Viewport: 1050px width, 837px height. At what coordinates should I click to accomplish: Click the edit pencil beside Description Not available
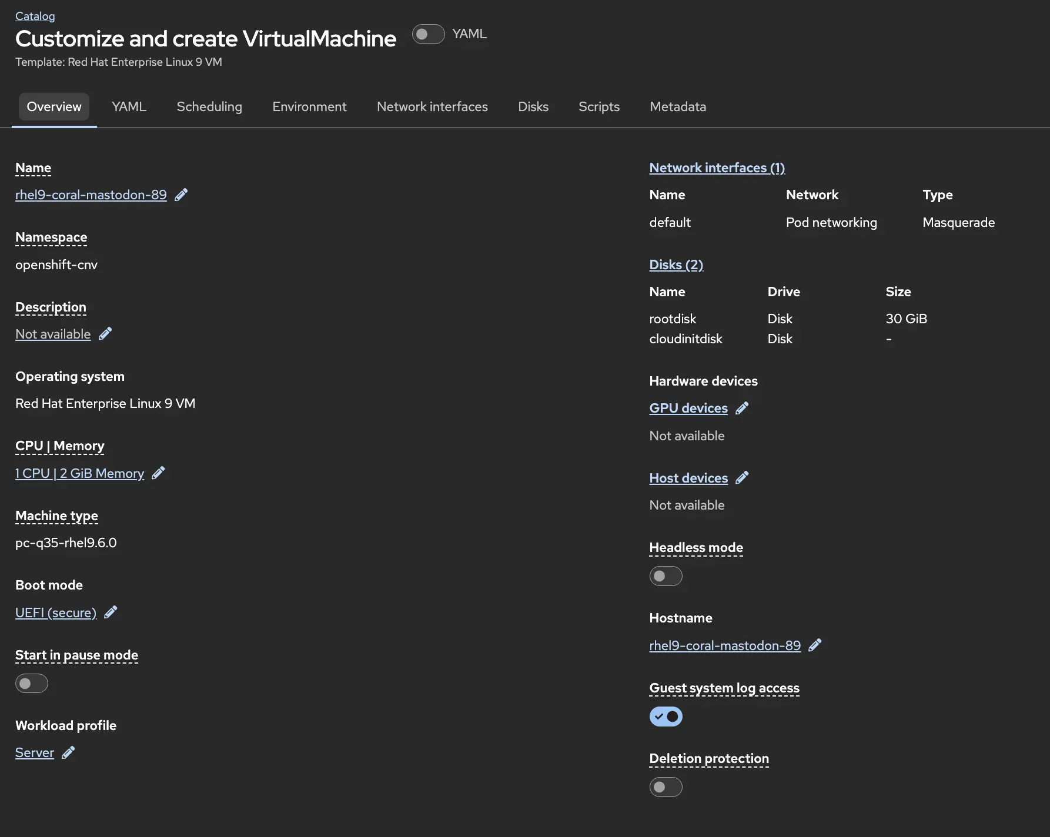point(105,334)
